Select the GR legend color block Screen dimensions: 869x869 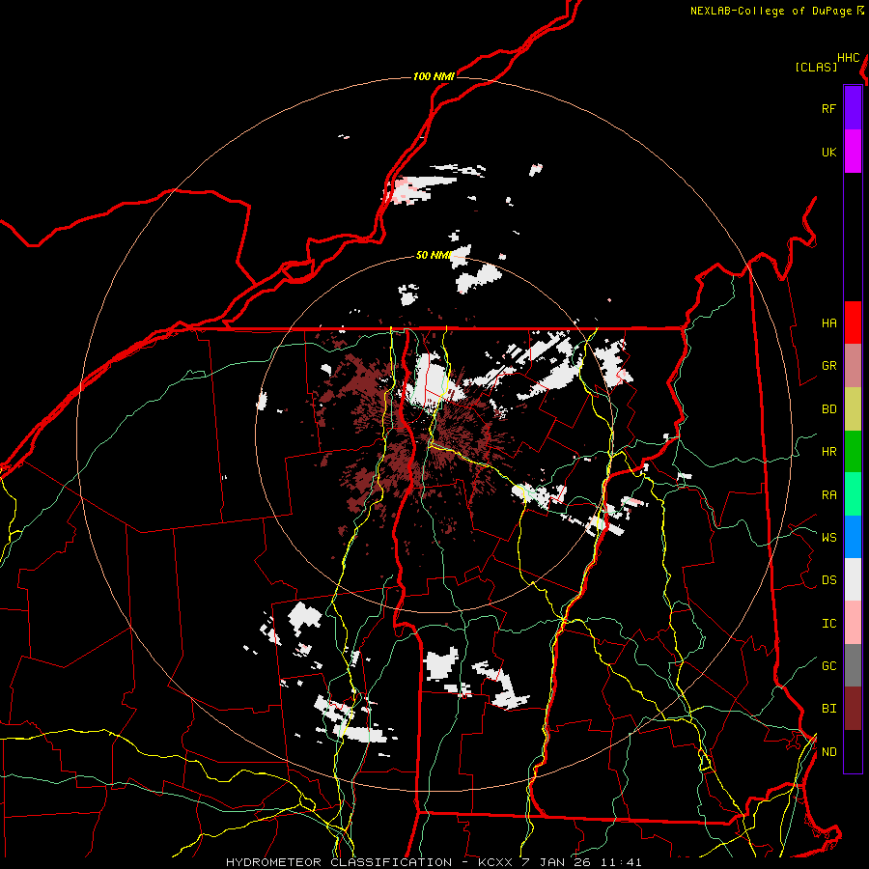tap(853, 366)
